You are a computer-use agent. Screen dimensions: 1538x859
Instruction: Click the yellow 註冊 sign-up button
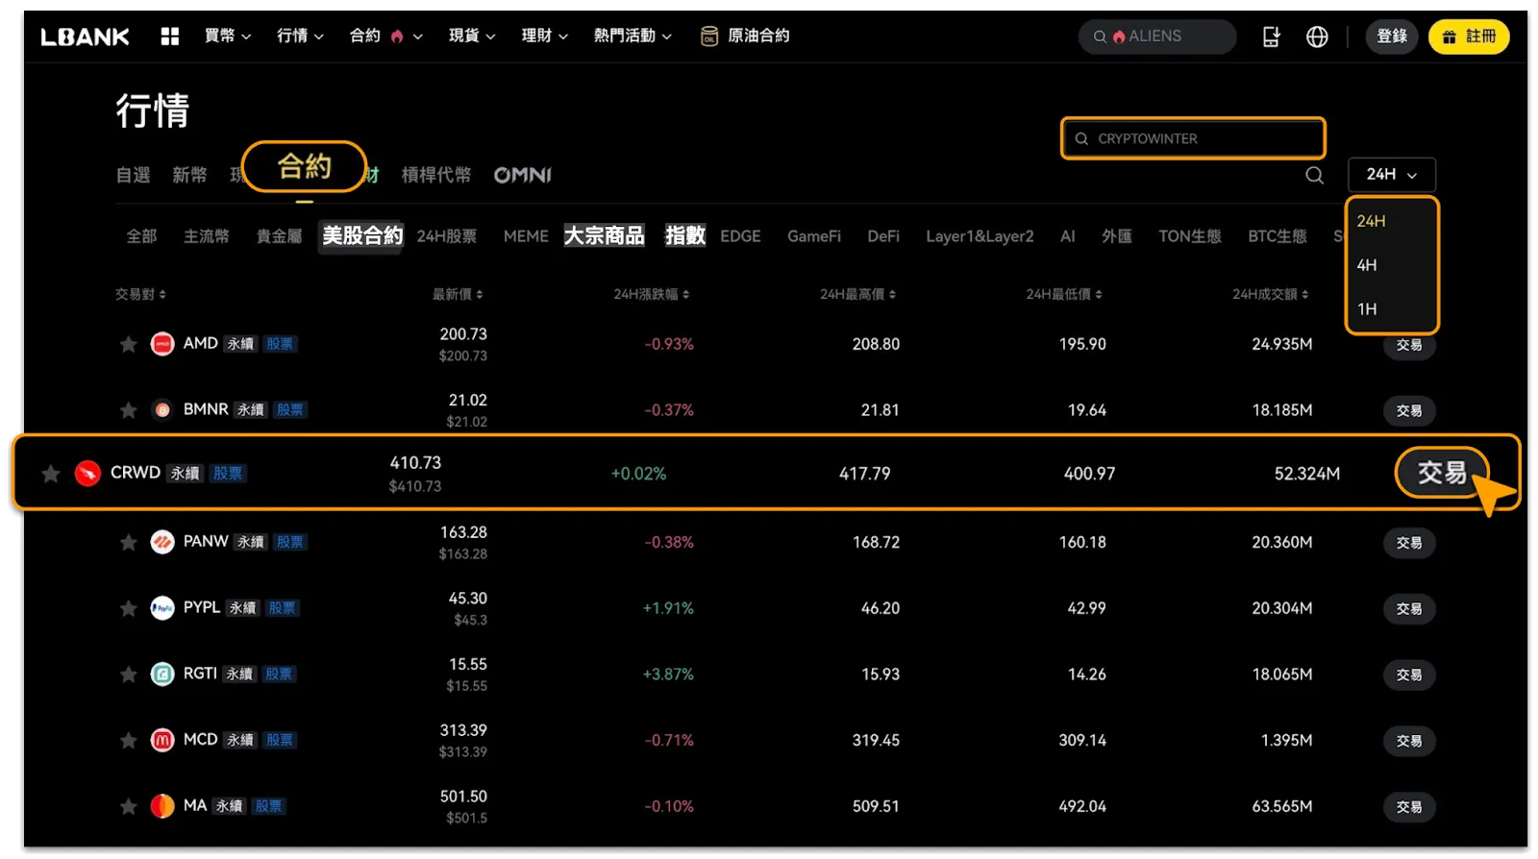1468,37
